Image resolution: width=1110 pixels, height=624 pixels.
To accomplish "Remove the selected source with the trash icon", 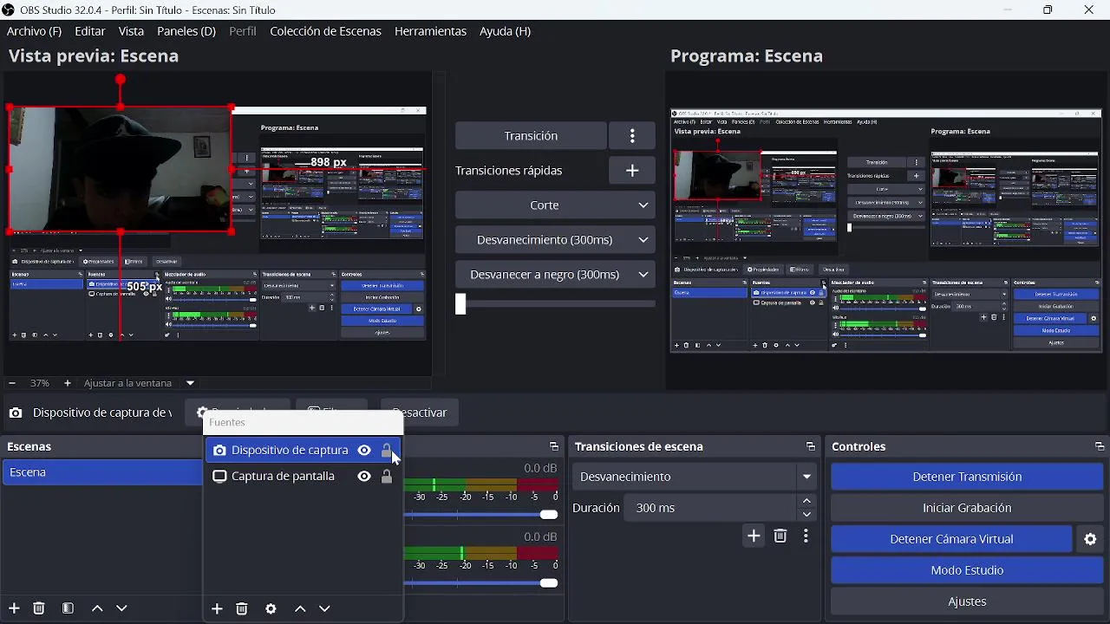I will [242, 609].
